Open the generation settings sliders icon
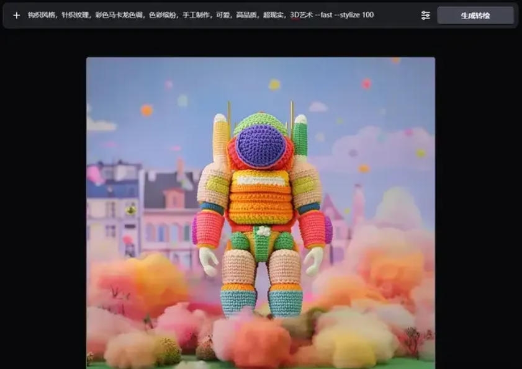 coord(425,16)
